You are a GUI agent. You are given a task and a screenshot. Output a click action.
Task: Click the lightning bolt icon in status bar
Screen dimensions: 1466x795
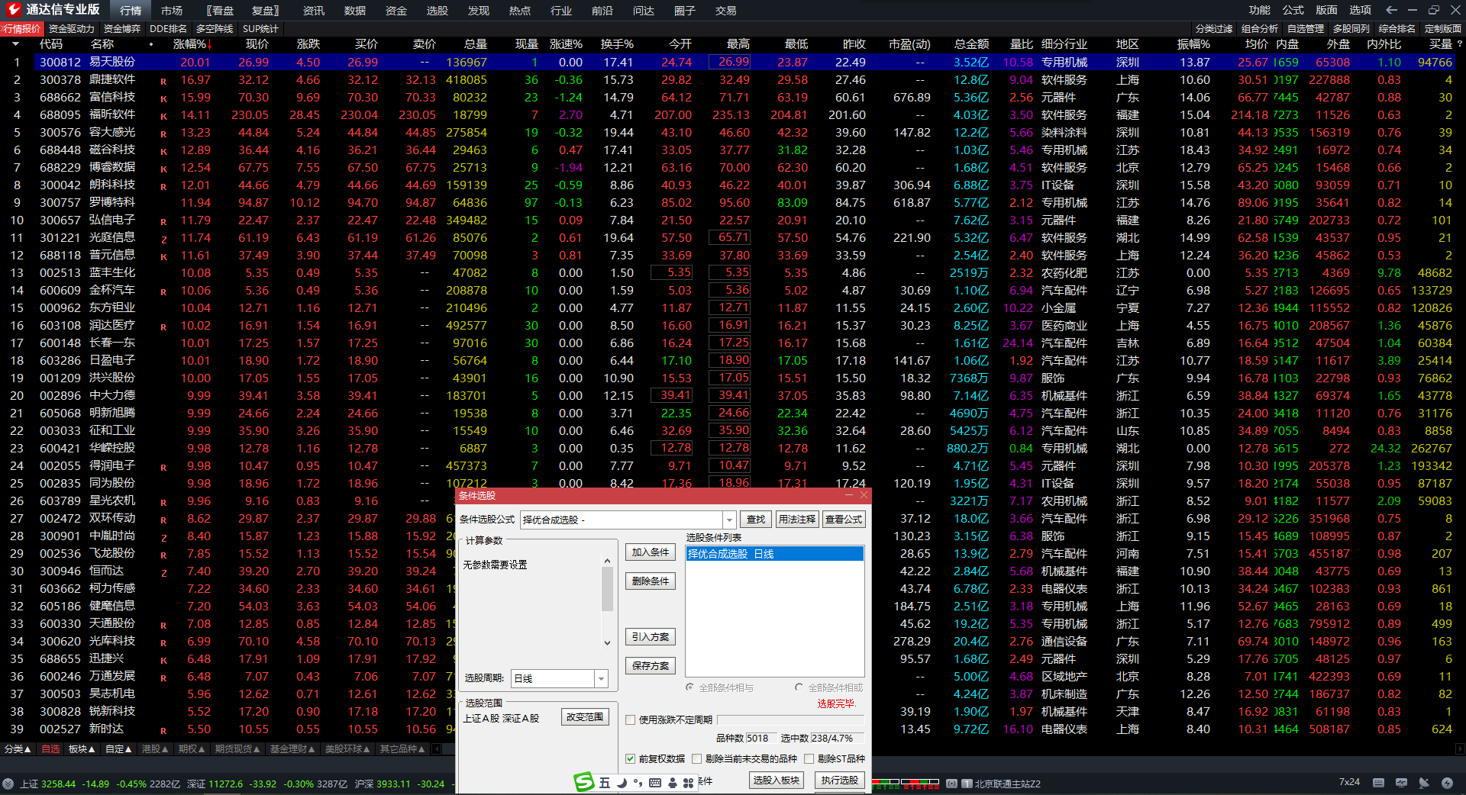[1447, 783]
